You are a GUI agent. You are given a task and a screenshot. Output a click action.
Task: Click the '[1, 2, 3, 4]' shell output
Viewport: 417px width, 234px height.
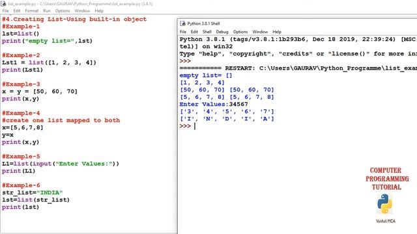(202, 83)
